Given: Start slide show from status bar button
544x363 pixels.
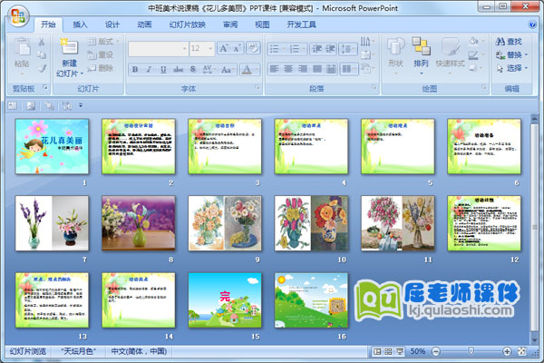Looking at the screenshot, I should tap(400, 351).
